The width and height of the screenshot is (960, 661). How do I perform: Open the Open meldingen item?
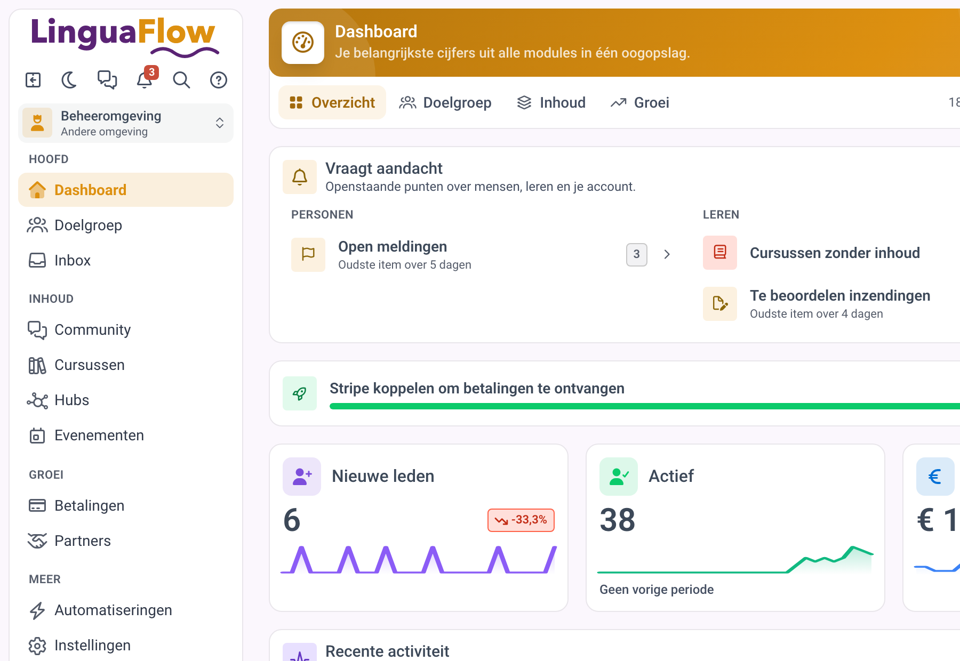tap(483, 254)
